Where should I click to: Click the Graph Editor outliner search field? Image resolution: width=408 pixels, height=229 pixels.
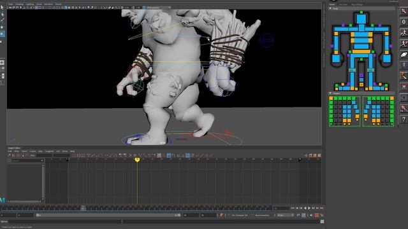tap(26, 161)
